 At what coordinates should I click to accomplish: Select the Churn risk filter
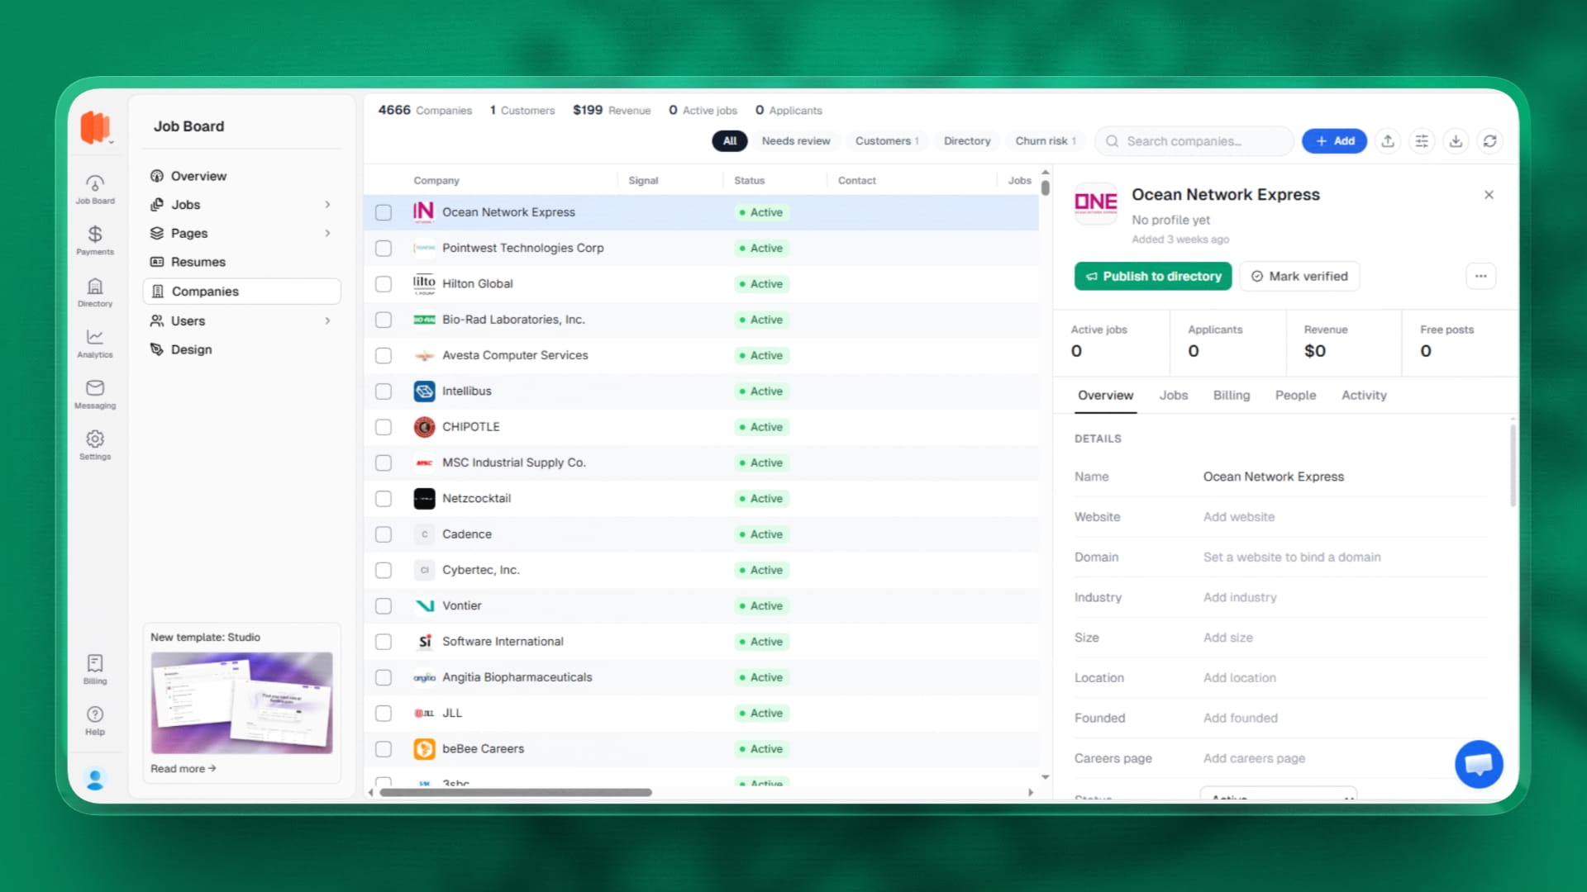[x=1045, y=141]
